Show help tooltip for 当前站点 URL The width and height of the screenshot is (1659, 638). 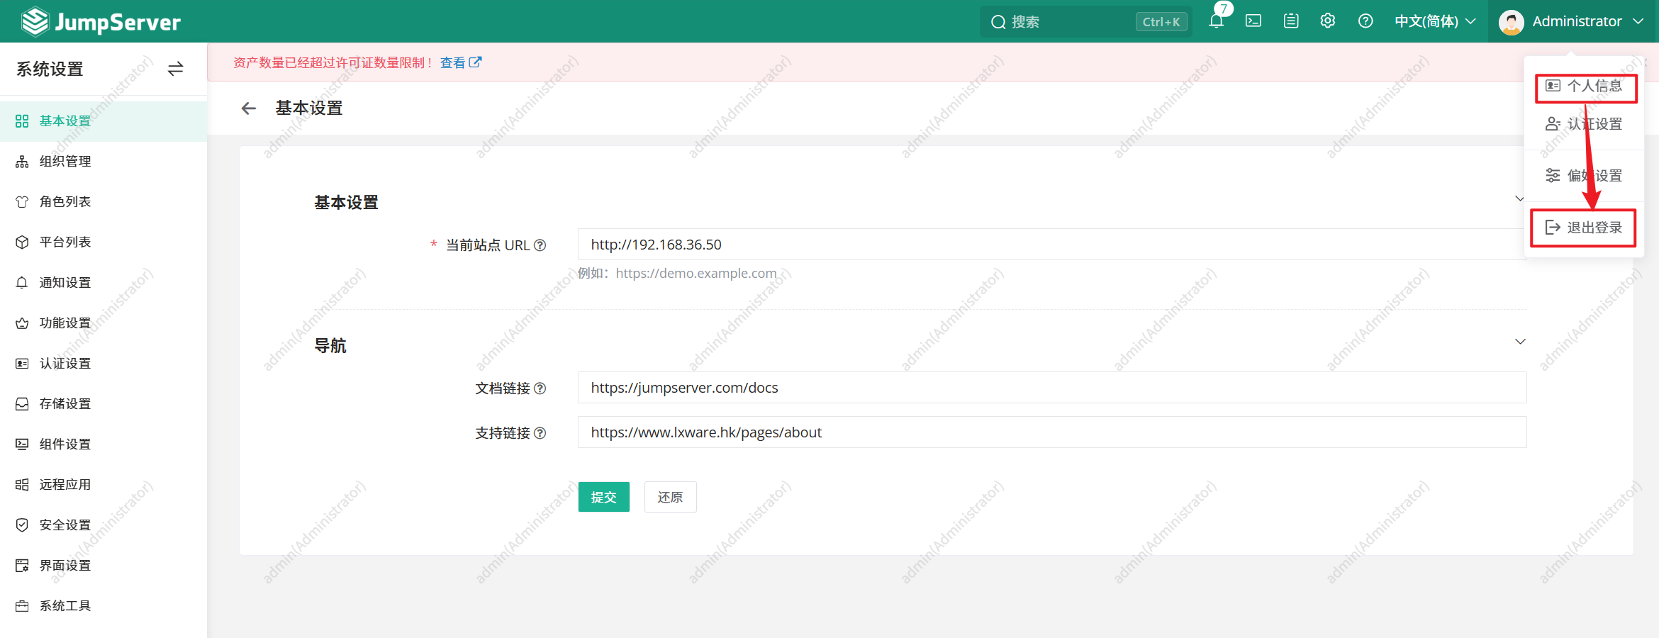point(540,245)
